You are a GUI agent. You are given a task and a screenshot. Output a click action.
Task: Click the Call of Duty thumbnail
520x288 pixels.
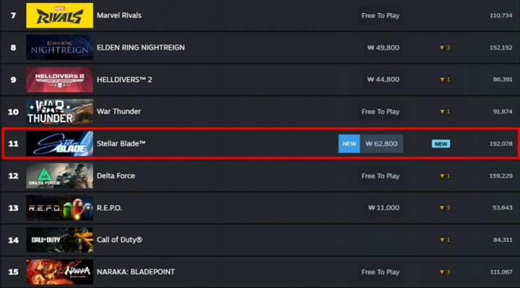click(59, 240)
